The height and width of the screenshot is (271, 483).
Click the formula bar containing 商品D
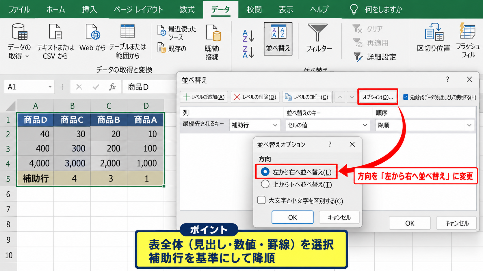point(150,87)
